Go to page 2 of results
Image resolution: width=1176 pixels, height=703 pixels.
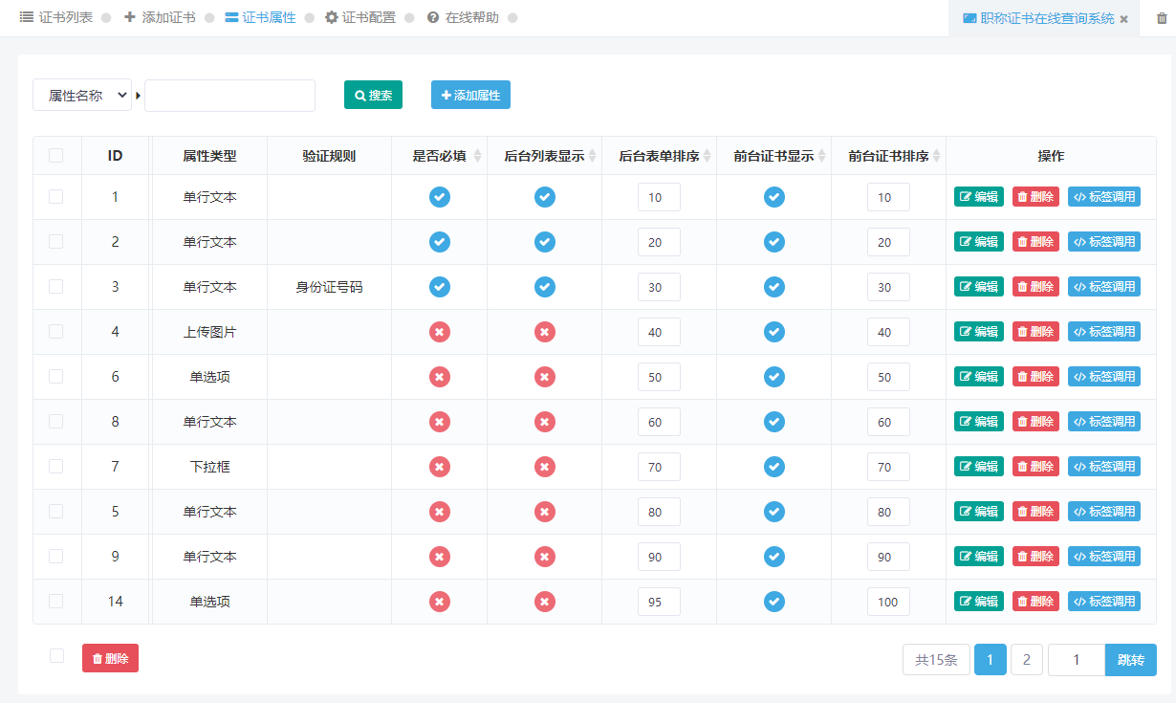(1027, 660)
